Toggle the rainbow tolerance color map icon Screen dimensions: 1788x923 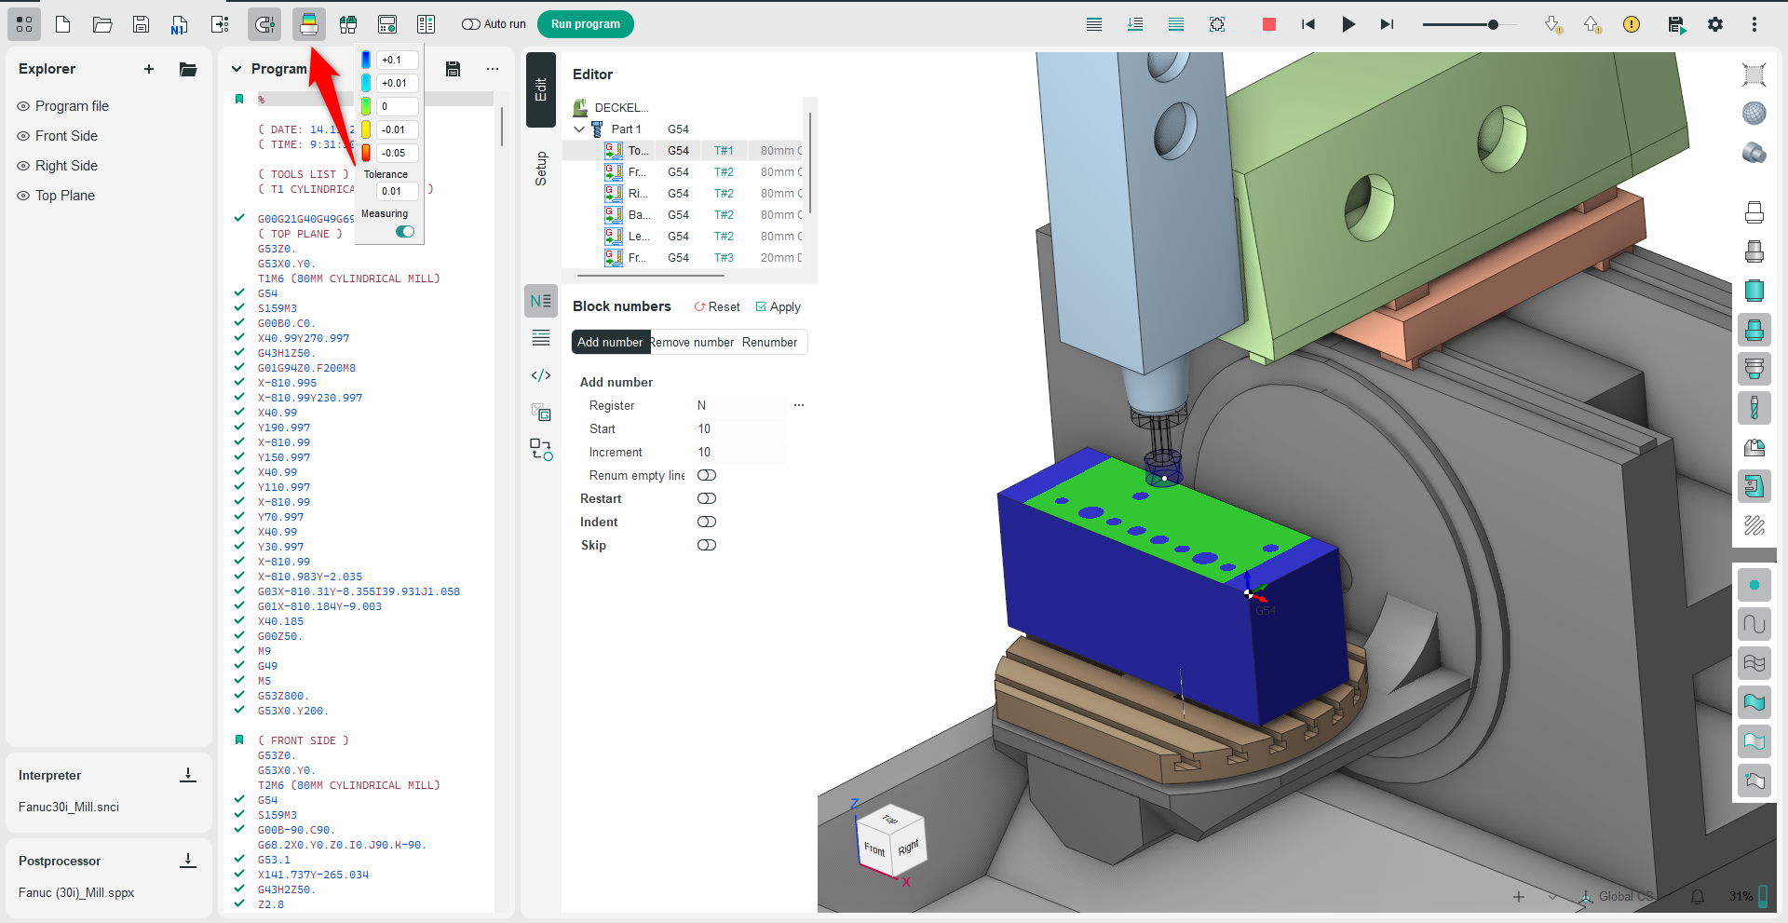pyautogui.click(x=309, y=24)
